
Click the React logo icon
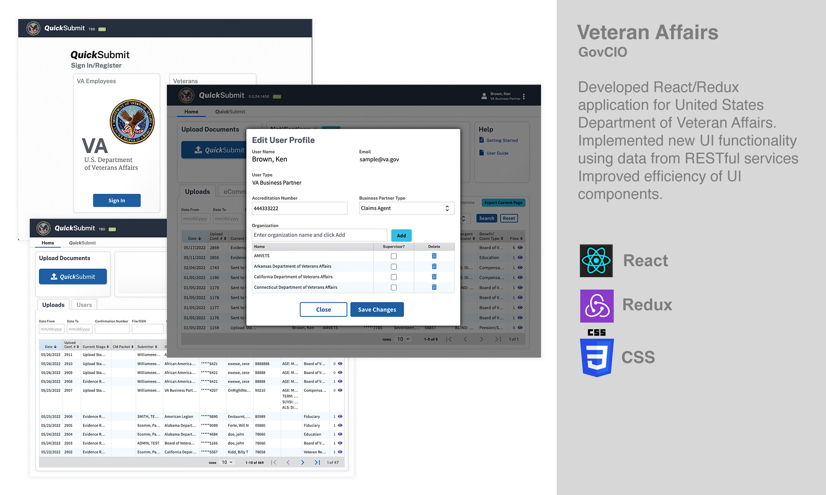click(x=596, y=261)
